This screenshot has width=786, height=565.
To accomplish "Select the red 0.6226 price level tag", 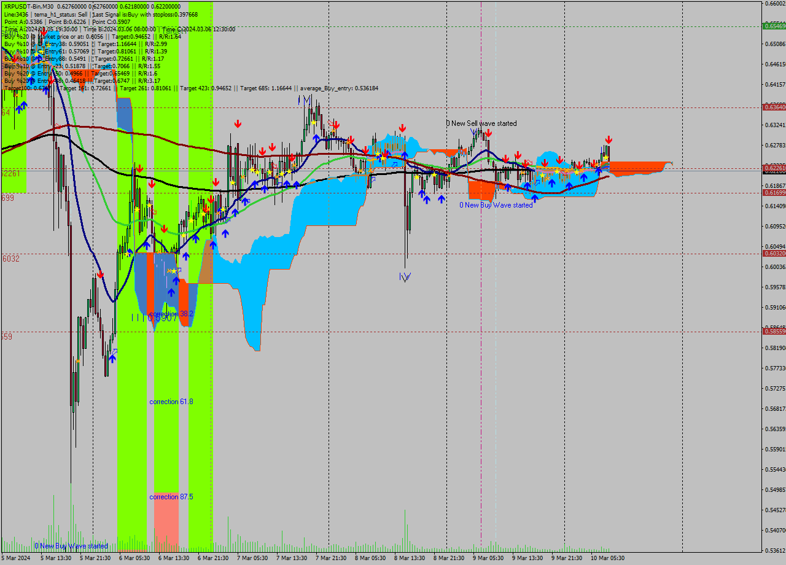I will point(774,168).
